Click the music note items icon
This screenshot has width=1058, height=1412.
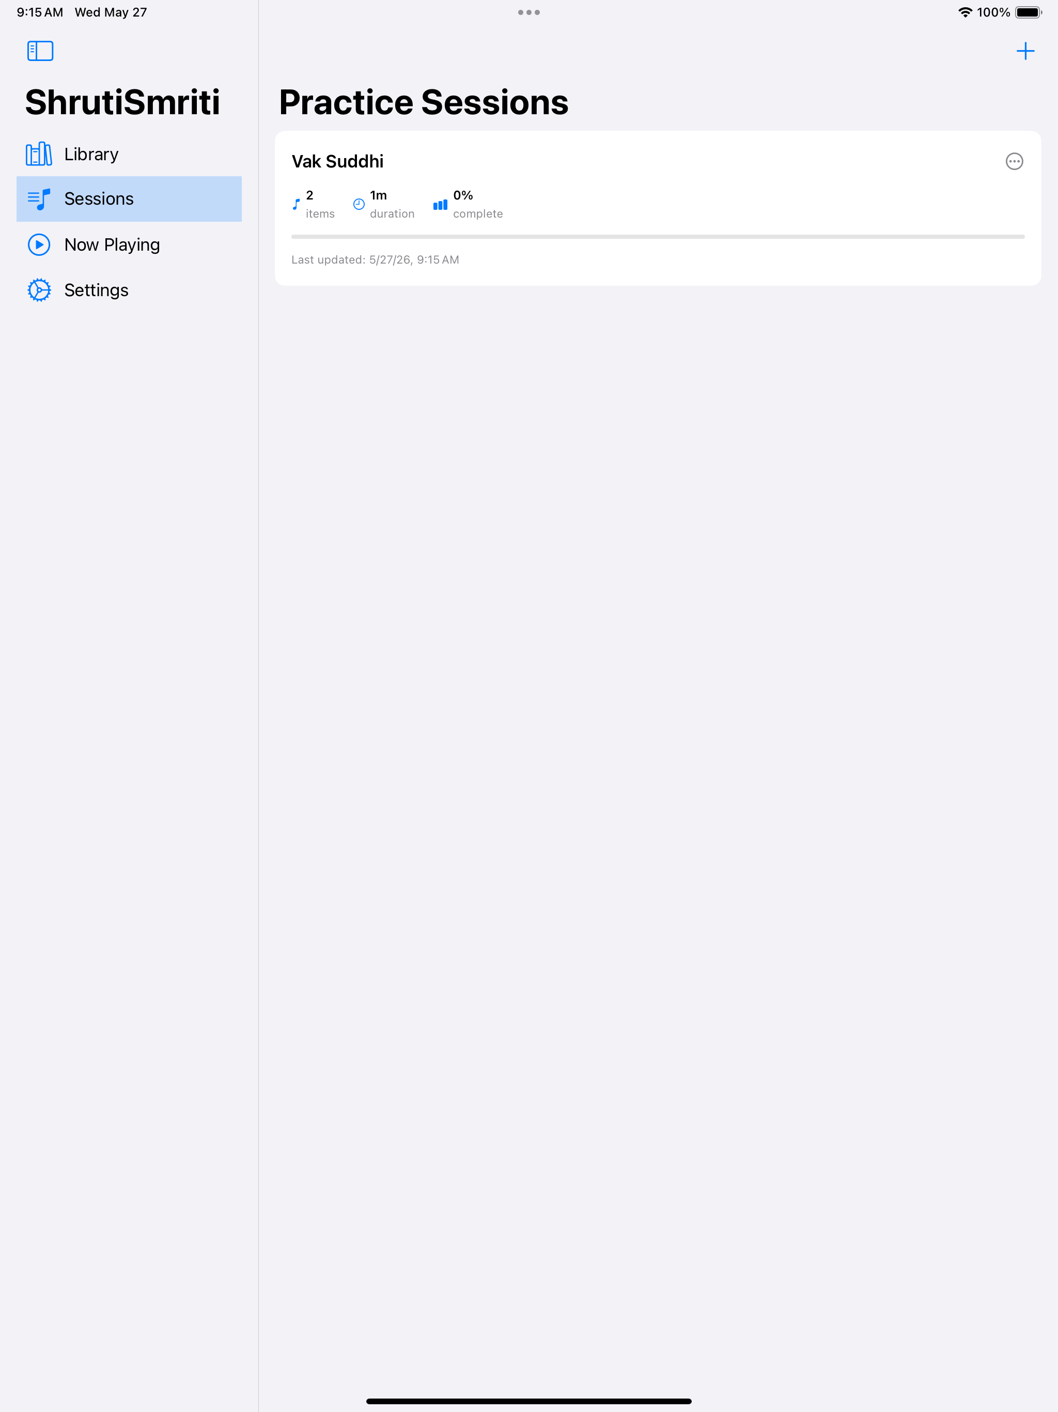296,204
